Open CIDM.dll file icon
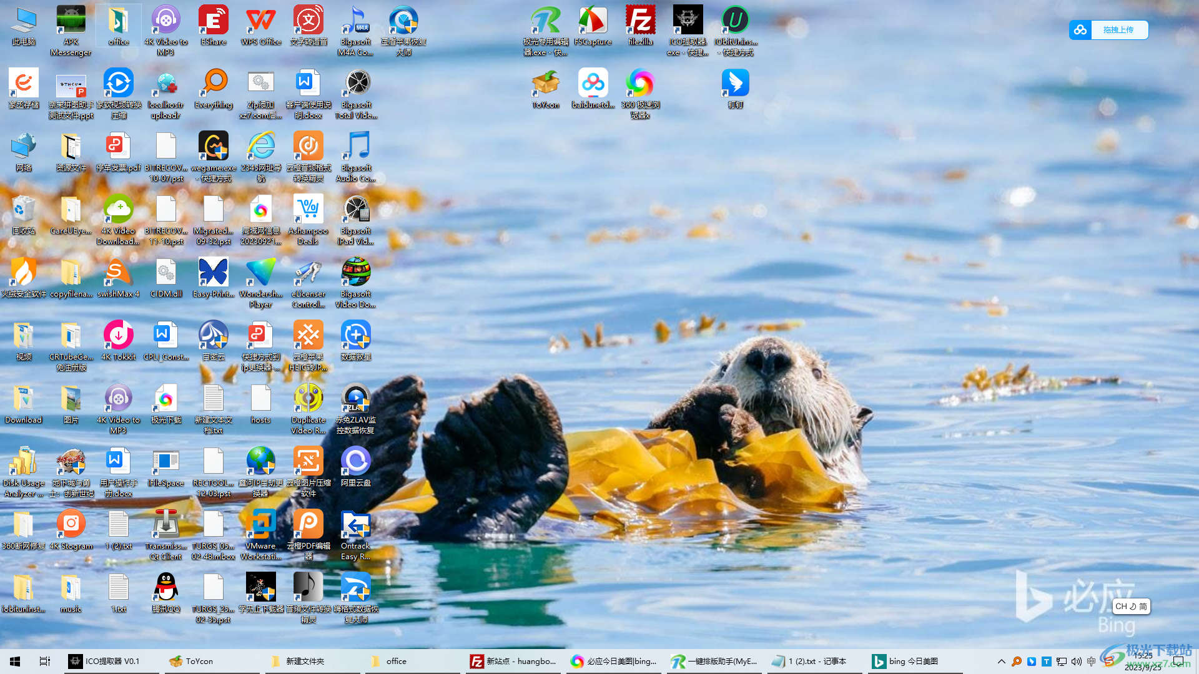 [165, 277]
